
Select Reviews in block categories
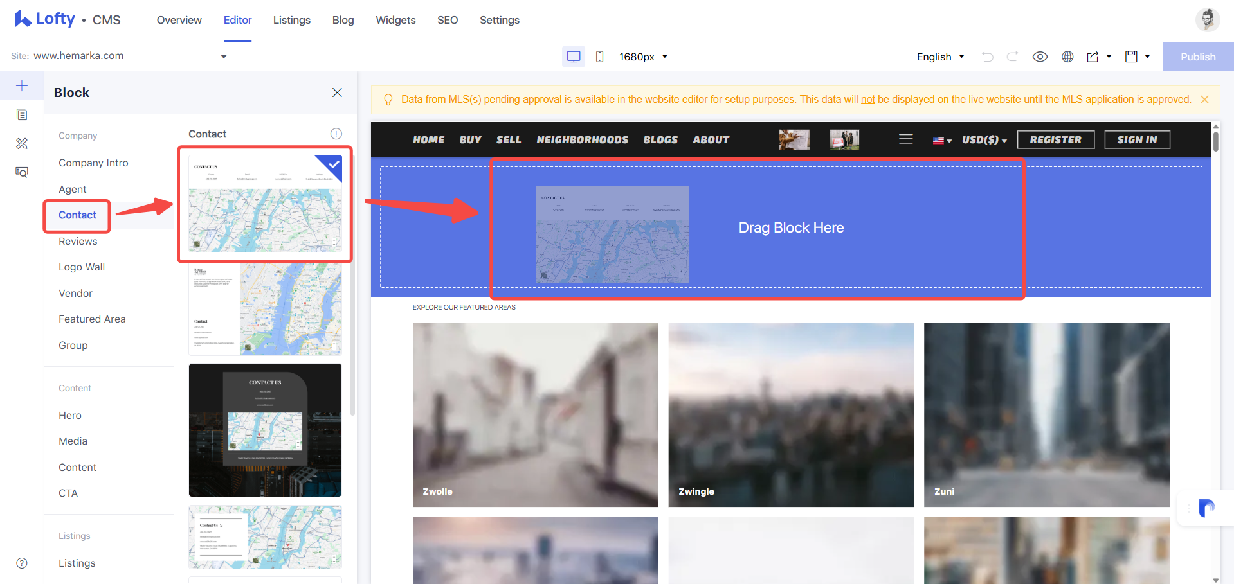pos(78,241)
